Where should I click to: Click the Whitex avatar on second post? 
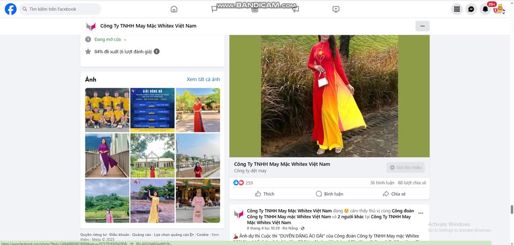[x=239, y=214]
